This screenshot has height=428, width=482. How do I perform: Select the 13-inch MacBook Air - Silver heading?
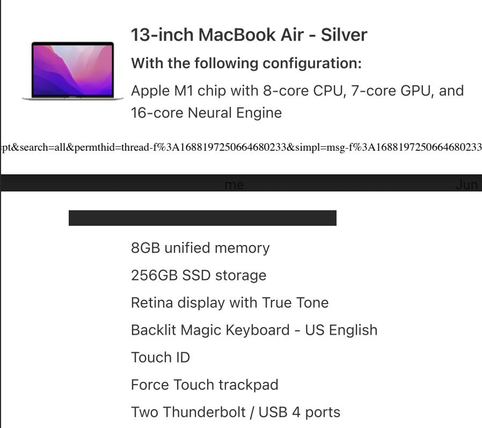pyautogui.click(x=249, y=35)
